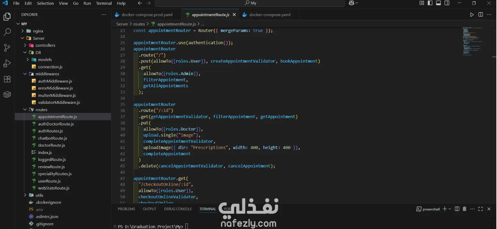Open the Terminal menu

pos(104,3)
